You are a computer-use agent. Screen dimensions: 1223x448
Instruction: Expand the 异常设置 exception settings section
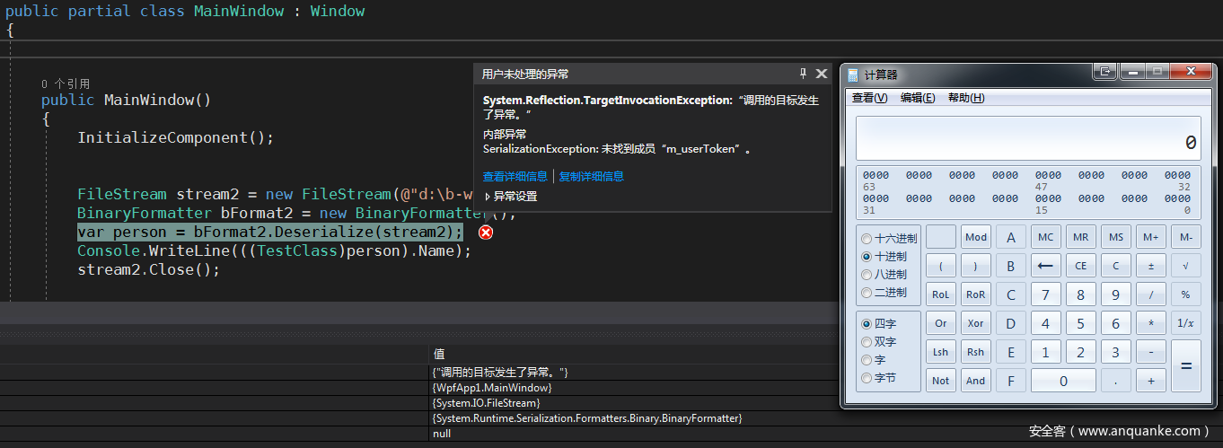488,196
